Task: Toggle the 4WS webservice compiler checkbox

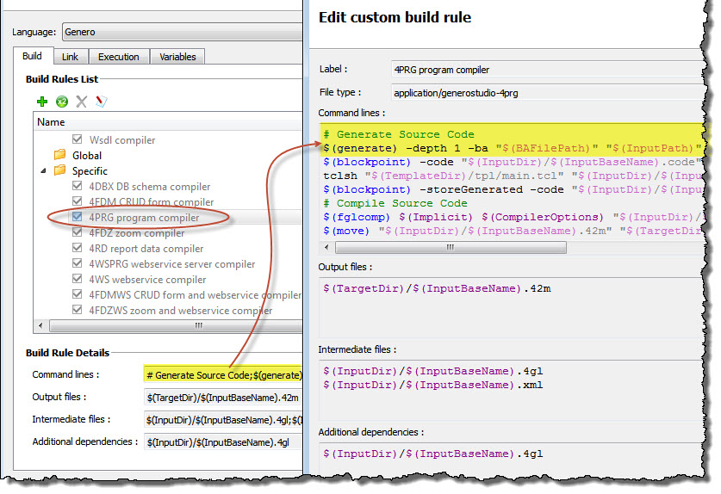Action: click(78, 280)
